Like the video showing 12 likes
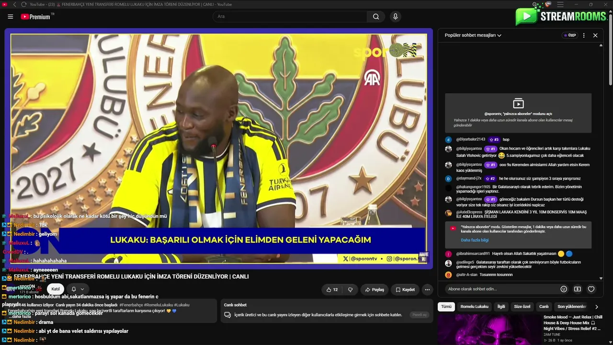This screenshot has width=613, height=345. tap(332, 289)
